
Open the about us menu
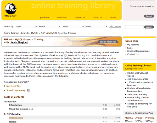pos(98,18)
